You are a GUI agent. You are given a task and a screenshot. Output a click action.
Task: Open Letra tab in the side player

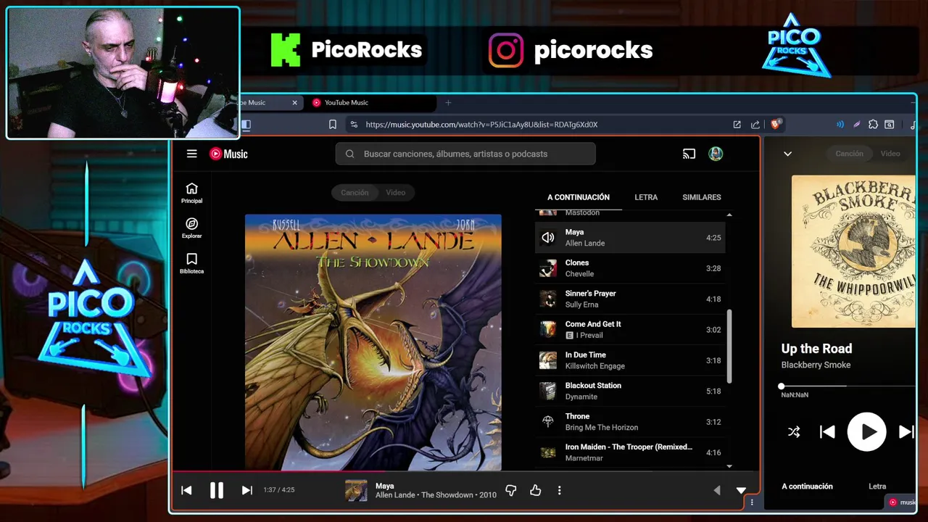[x=877, y=486]
